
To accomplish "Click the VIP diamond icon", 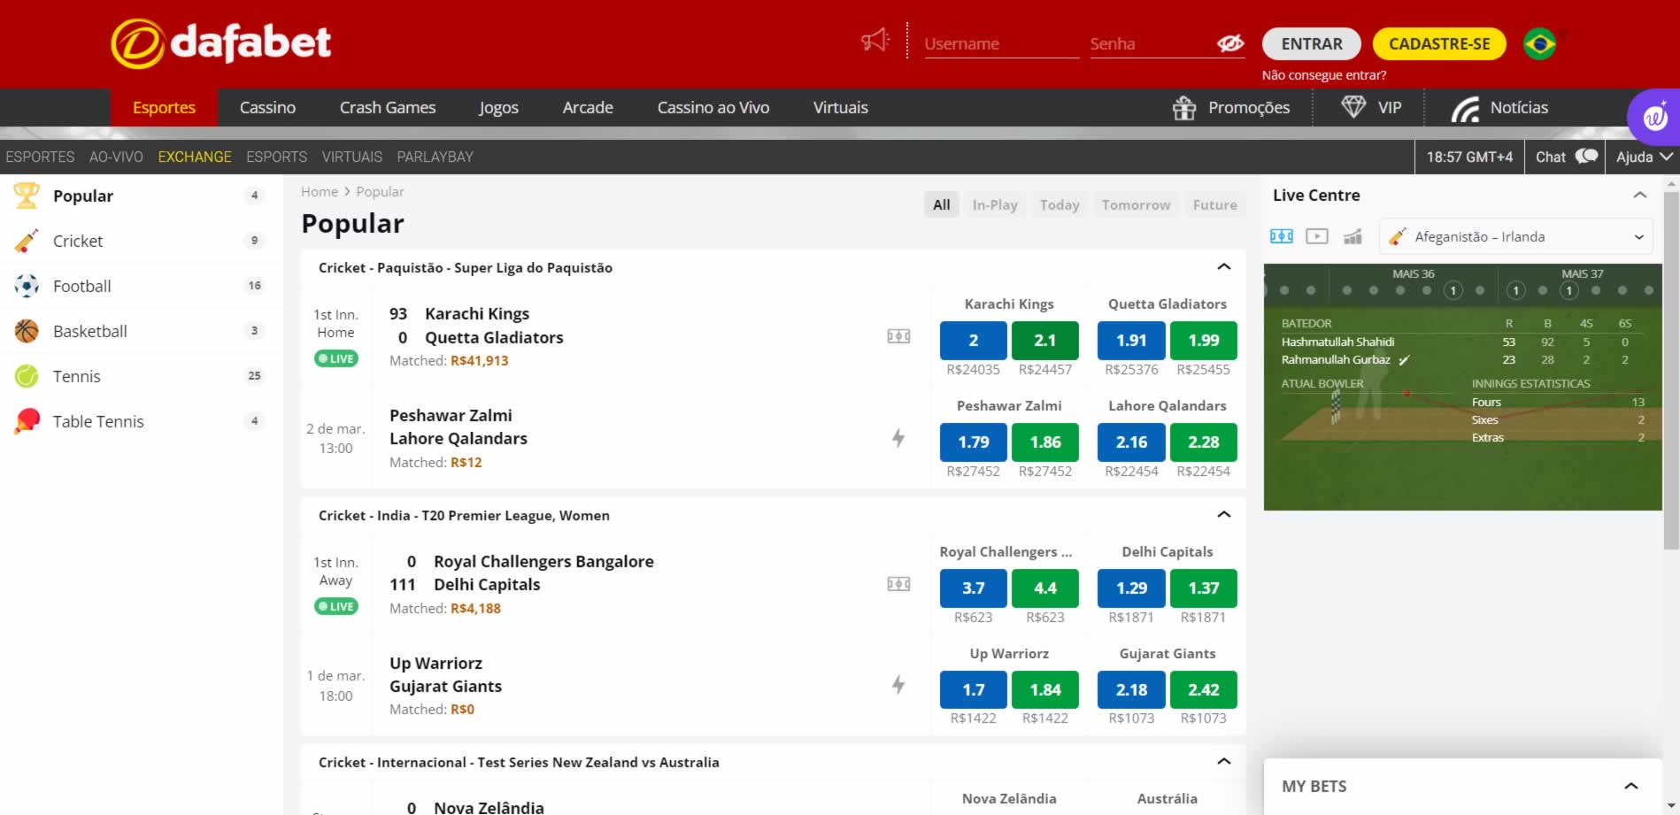I will (x=1353, y=107).
